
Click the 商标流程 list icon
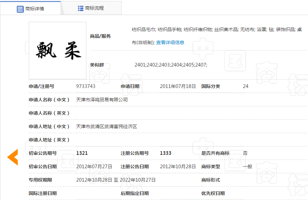pyautogui.click(x=81, y=8)
